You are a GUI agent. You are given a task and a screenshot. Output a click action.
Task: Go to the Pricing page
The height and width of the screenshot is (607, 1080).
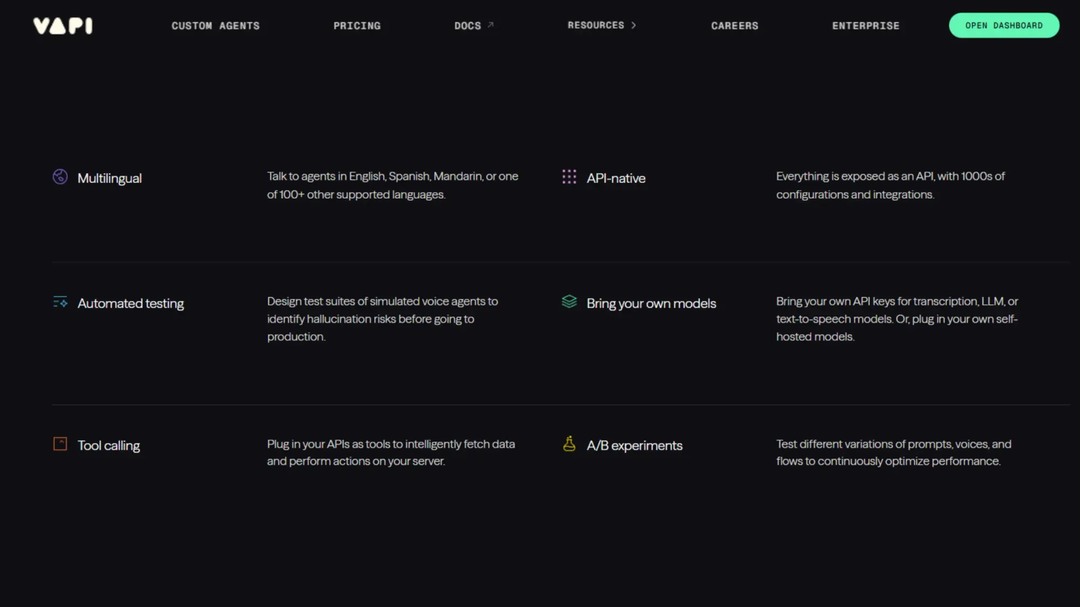pos(357,26)
